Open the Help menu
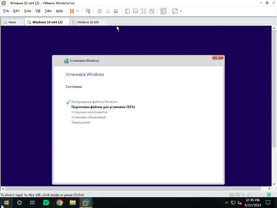 tap(59, 11)
